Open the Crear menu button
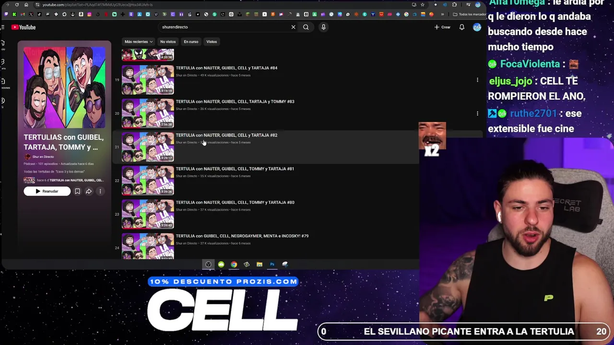This screenshot has height=345, width=614. (442, 27)
